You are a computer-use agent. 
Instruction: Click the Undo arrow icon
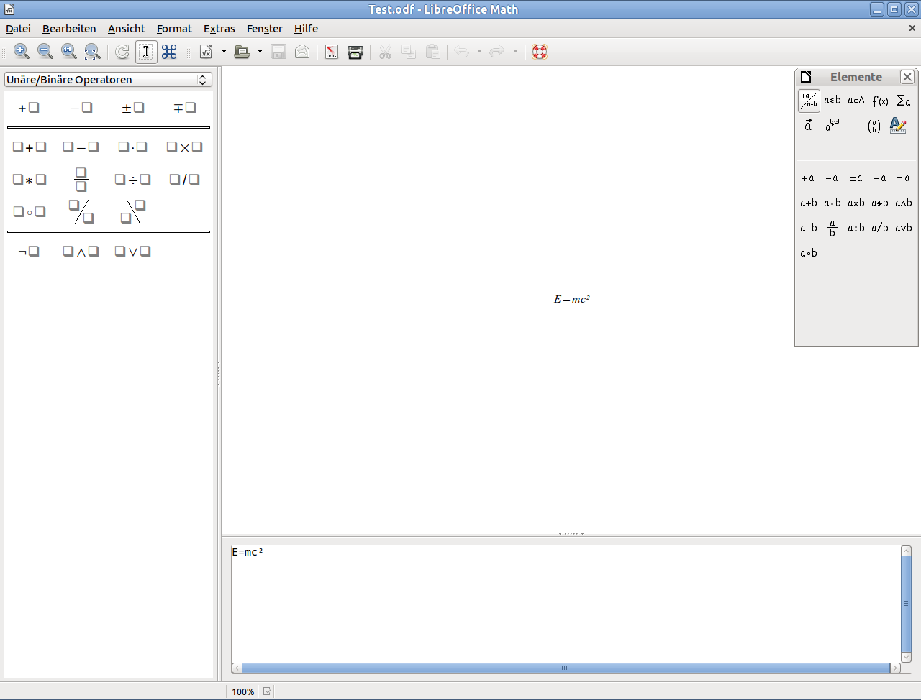pos(462,52)
